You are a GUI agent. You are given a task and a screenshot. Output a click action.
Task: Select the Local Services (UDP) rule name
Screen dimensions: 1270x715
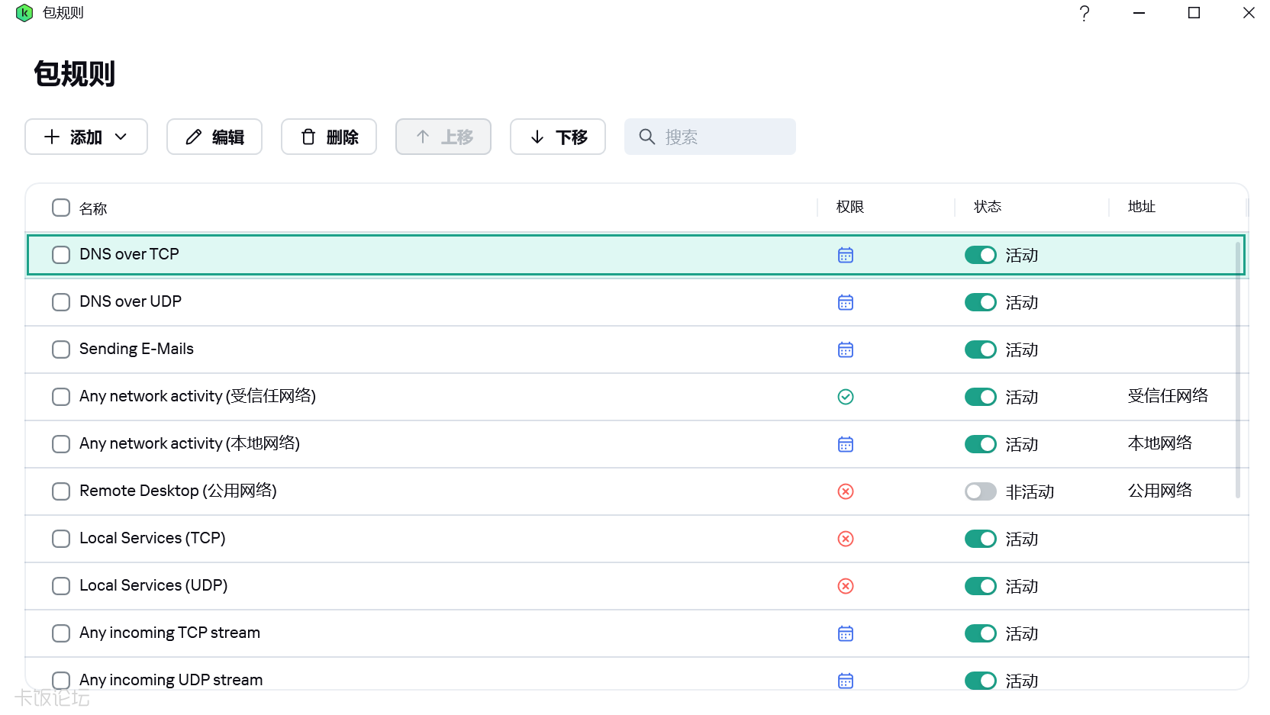pos(153,585)
